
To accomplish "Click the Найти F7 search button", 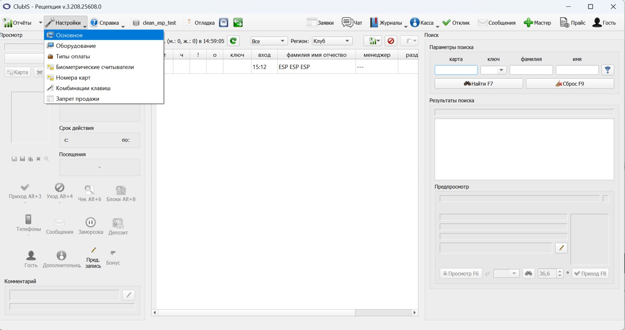I will (x=479, y=84).
